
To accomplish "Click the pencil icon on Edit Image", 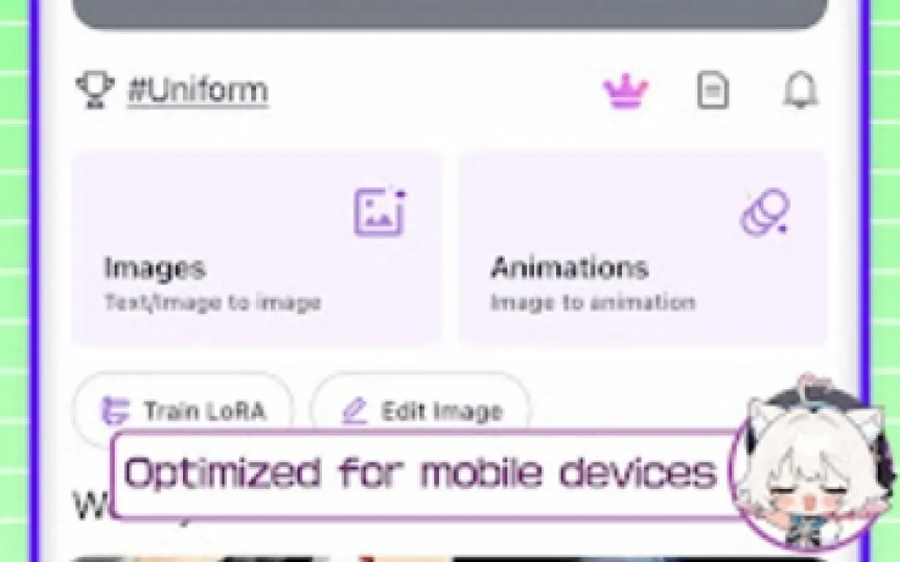I will tap(356, 411).
